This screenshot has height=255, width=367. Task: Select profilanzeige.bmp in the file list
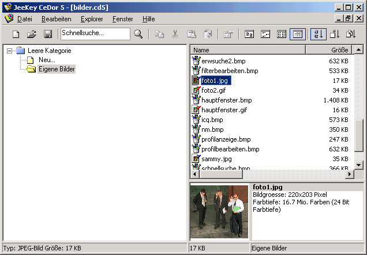click(226, 139)
